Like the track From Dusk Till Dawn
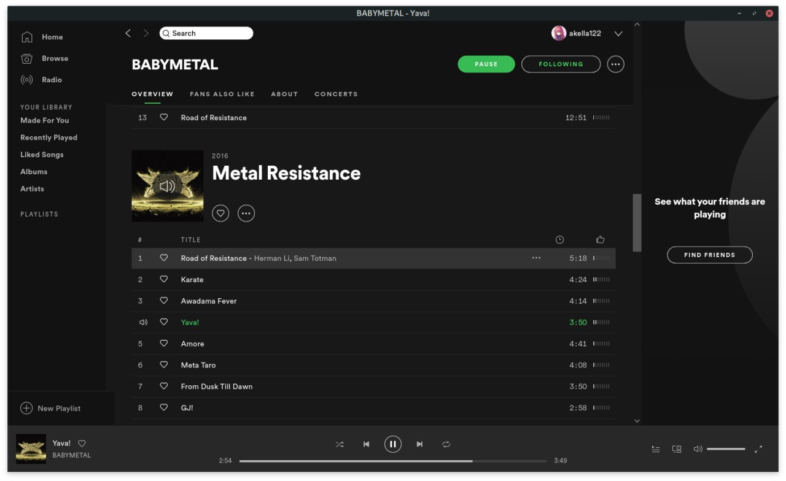 164,386
